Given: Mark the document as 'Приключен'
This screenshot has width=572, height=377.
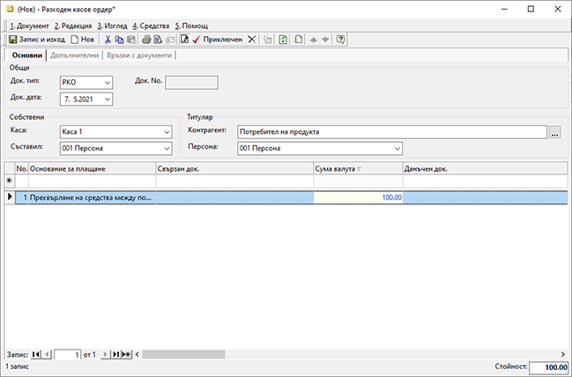Looking at the screenshot, I should click(218, 40).
